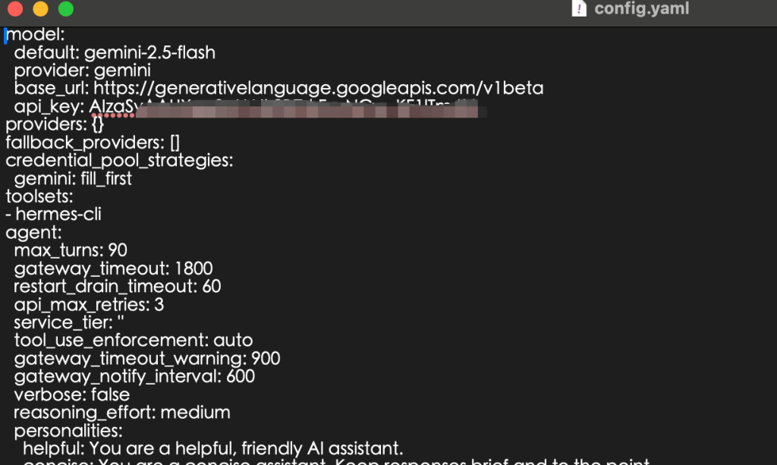This screenshot has width=777, height=465.
Task: Click the fallback_providers: [] line
Action: (93, 143)
